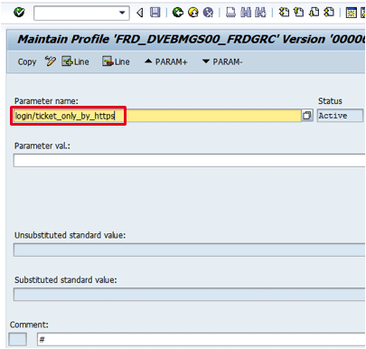Click the Maintain Profile title text
The width and height of the screenshot is (366, 349).
(x=192, y=39)
